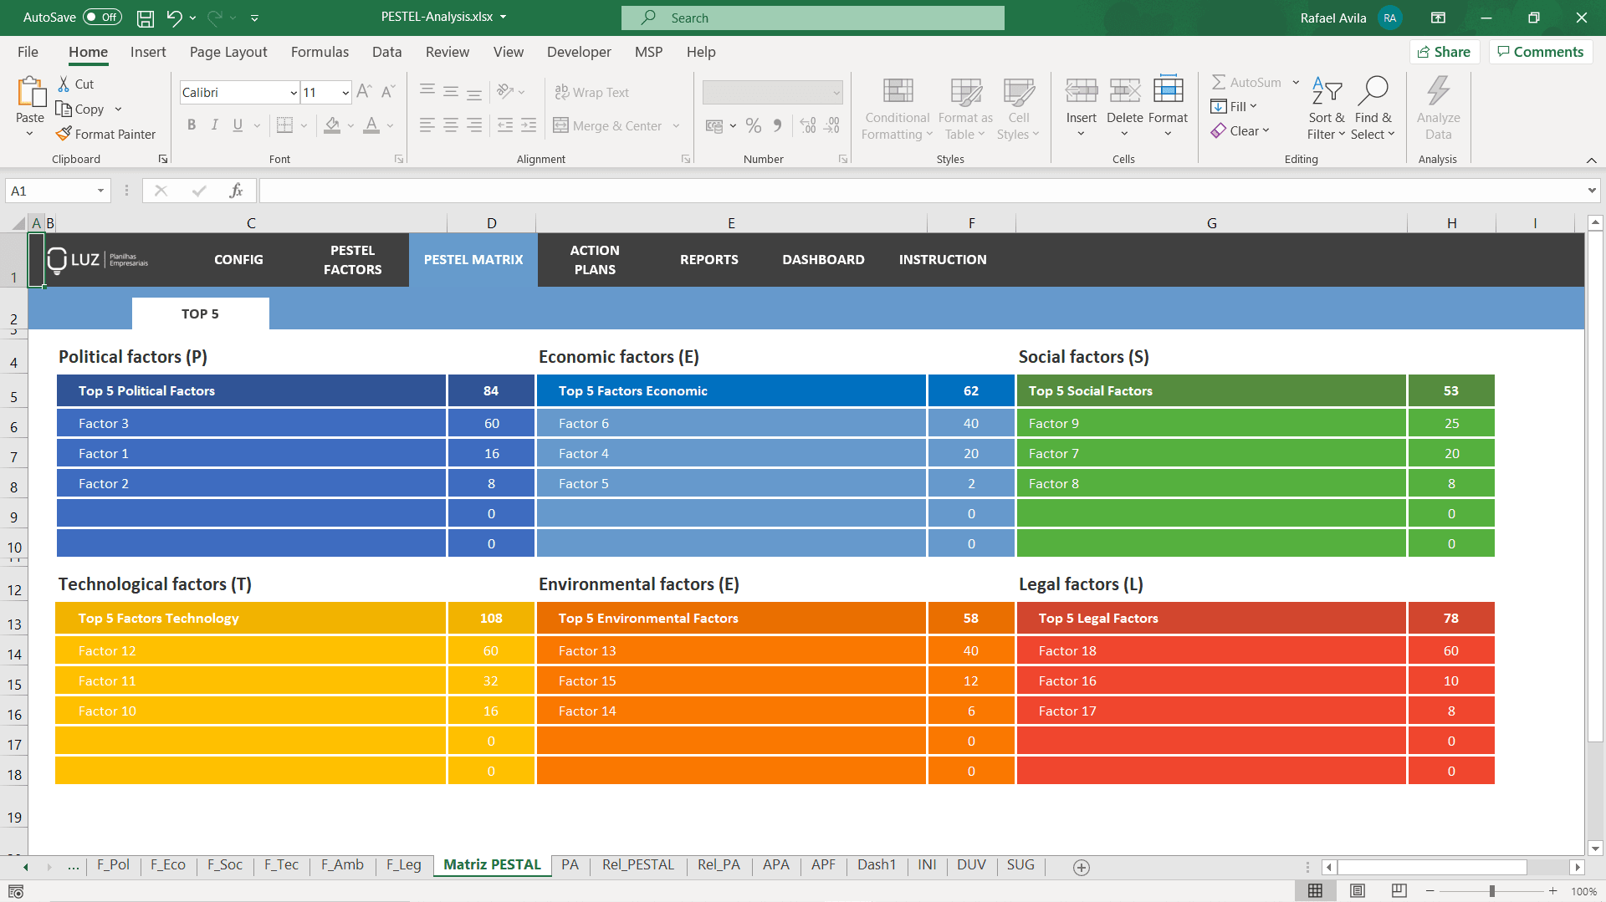Toggle AutoSave on
Screen dimensions: 1606x902
coord(100,17)
